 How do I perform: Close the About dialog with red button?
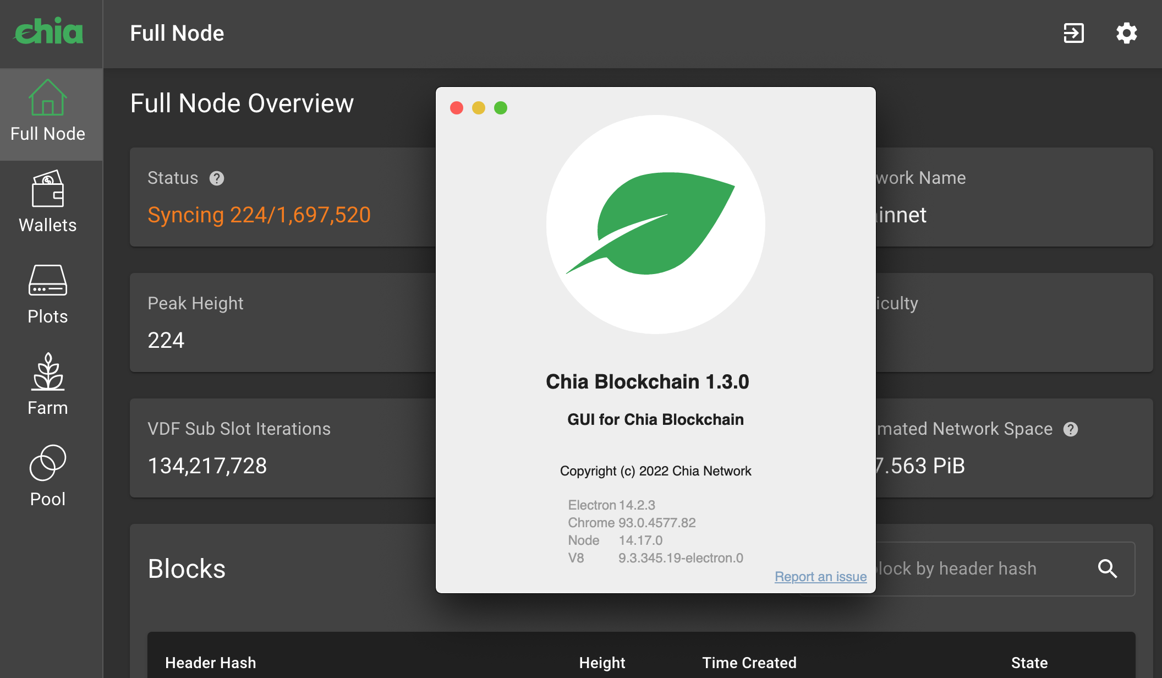[x=457, y=108]
